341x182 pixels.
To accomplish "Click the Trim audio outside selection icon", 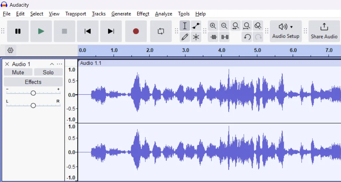I will pos(213,37).
